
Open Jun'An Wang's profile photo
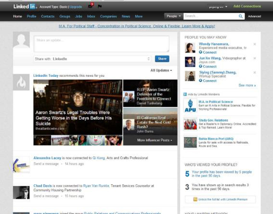click(190, 62)
